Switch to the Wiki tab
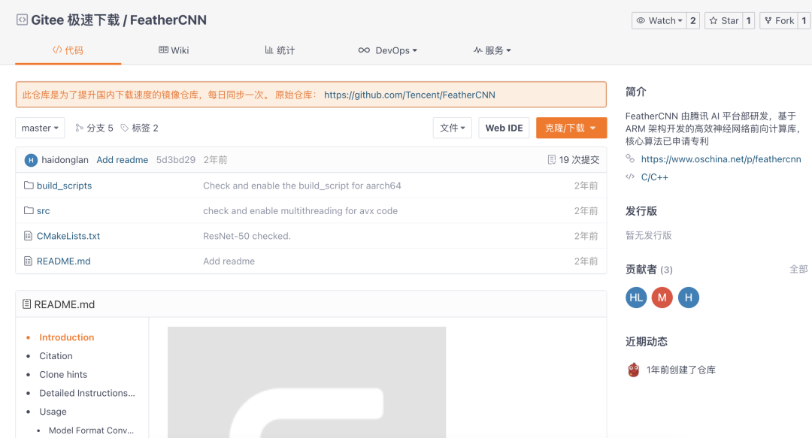 tap(174, 50)
